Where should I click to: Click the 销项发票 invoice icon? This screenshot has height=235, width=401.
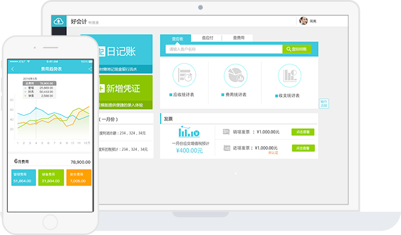(x=226, y=132)
